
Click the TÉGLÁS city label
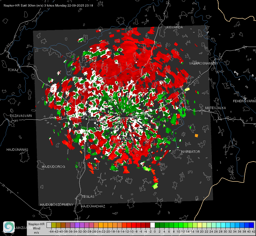(x=88, y=196)
